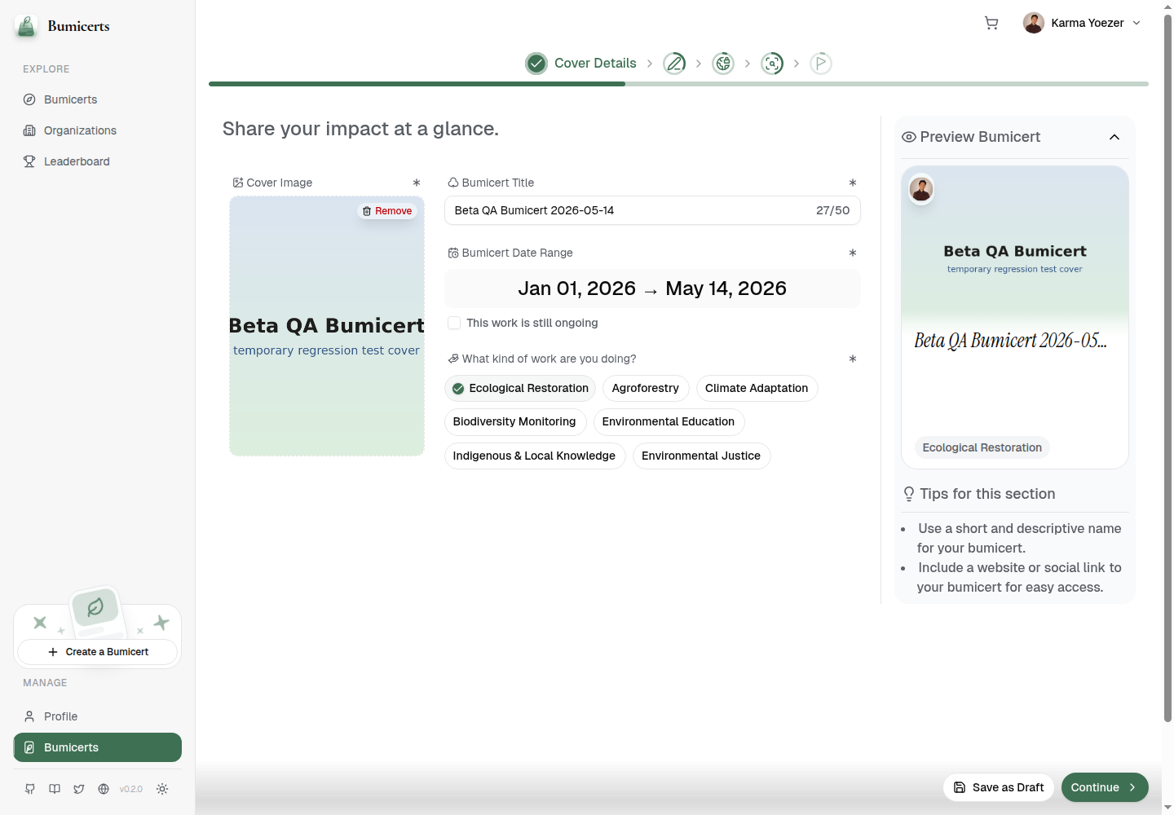Open the Bumicert date range picker
This screenshot has width=1174, height=815.
[652, 289]
